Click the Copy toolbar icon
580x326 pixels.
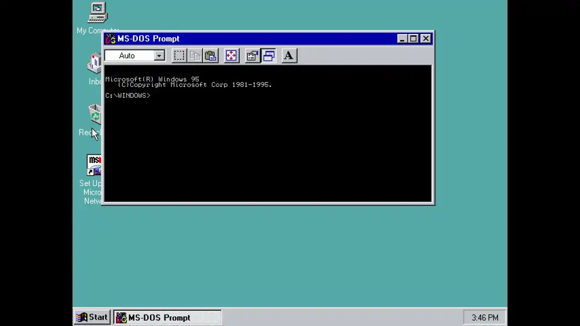coord(195,56)
